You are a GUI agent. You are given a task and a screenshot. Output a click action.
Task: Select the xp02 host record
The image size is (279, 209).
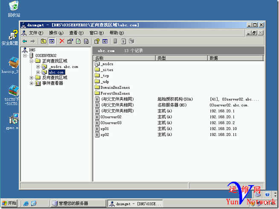[178, 135]
